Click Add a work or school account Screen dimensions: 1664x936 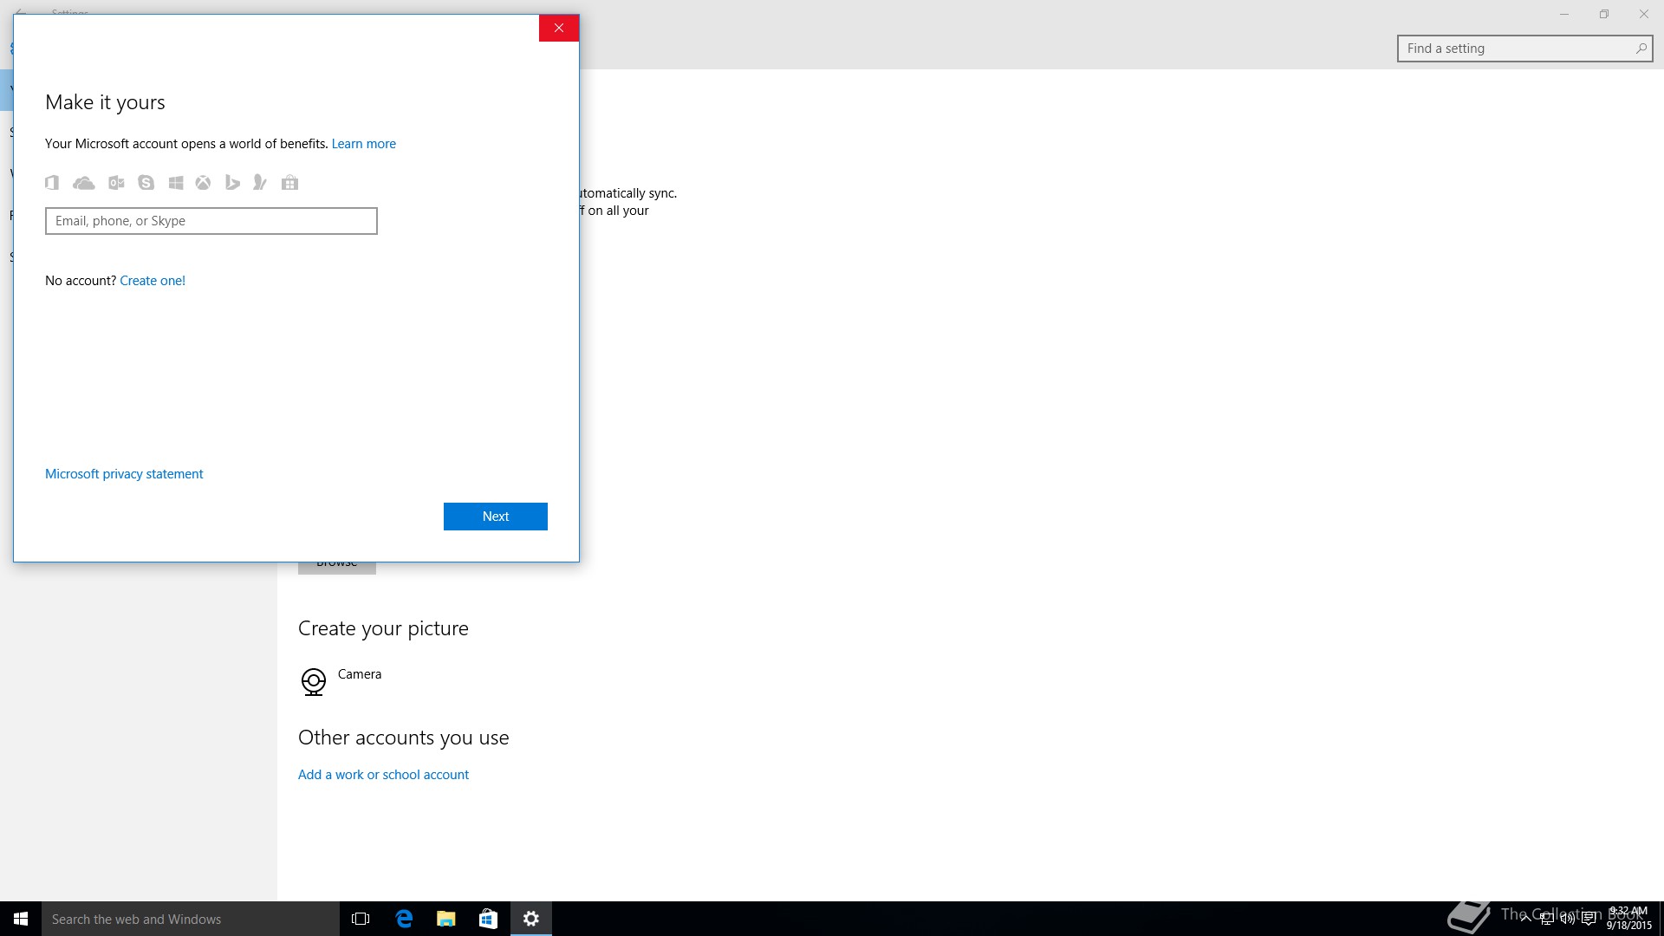[x=383, y=775]
